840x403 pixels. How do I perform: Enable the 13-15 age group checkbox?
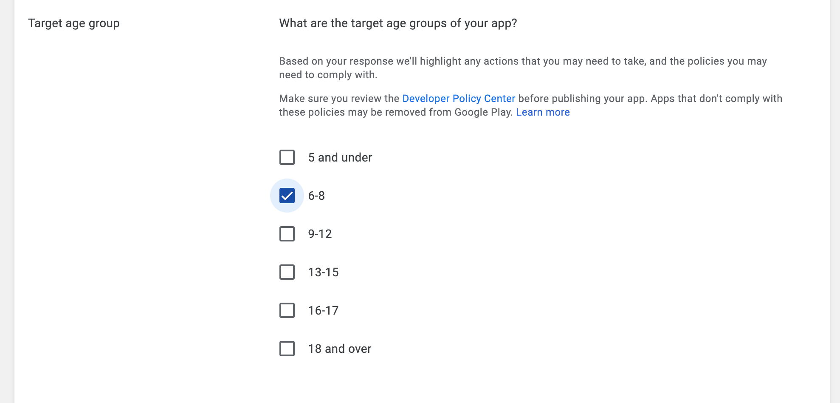coord(287,272)
